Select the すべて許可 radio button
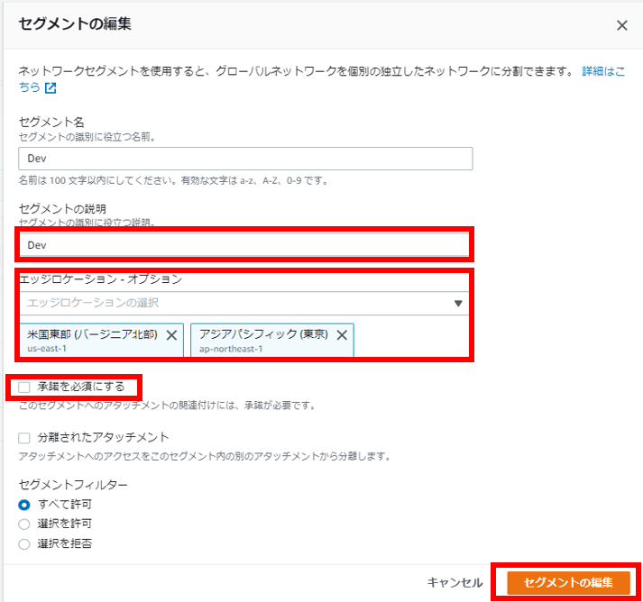 [x=24, y=505]
